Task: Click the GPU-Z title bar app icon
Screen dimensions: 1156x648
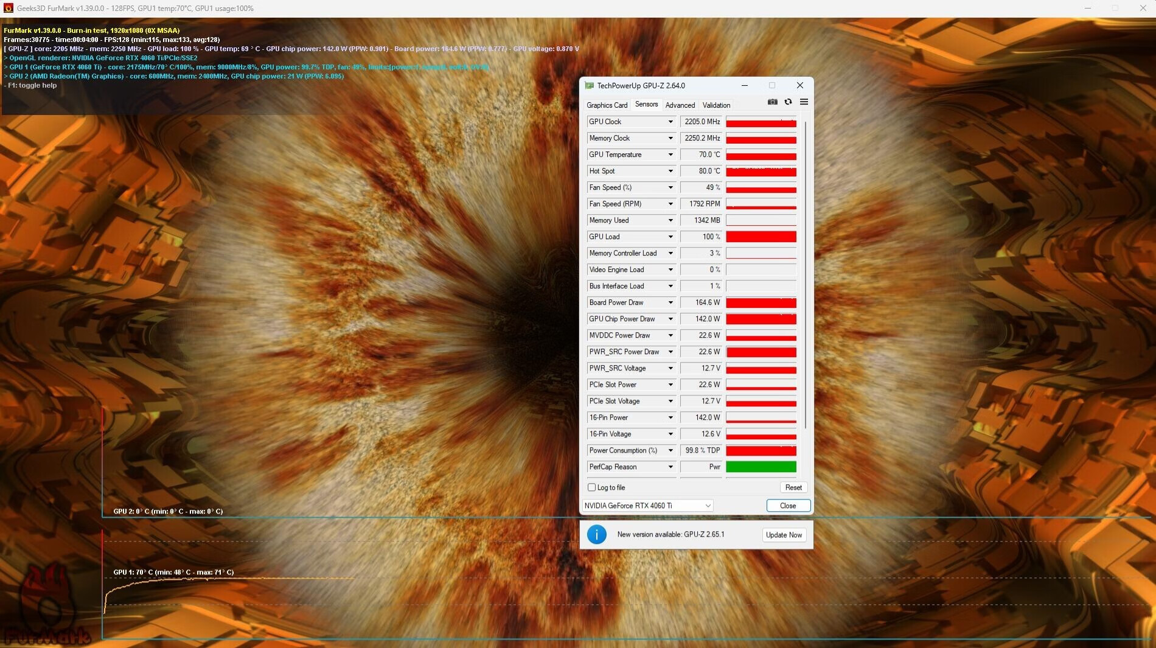Action: (x=589, y=86)
